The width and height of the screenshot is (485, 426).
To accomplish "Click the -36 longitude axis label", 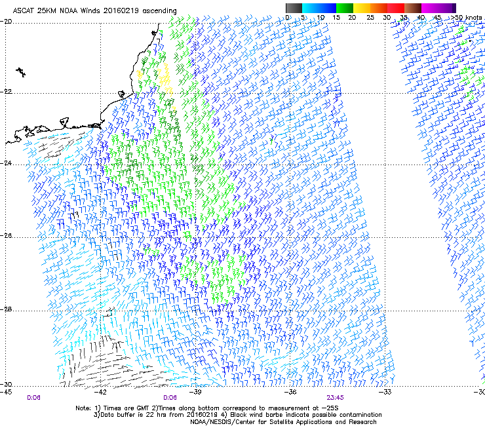I will coord(290,392).
